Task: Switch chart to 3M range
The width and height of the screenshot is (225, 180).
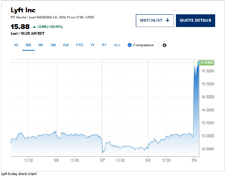Action: [x=53, y=45]
